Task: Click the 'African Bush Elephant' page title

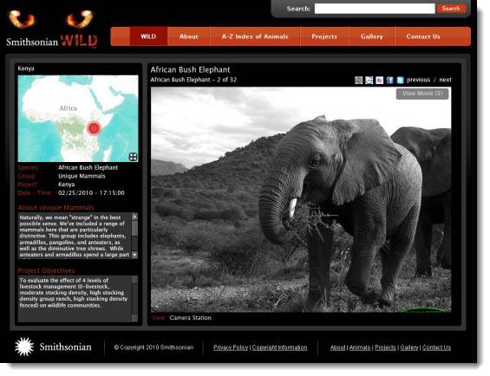Action: coord(190,69)
